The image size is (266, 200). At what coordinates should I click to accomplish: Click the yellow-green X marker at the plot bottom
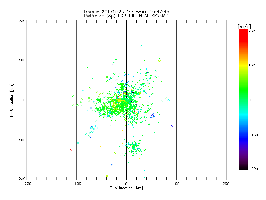(x=107, y=176)
